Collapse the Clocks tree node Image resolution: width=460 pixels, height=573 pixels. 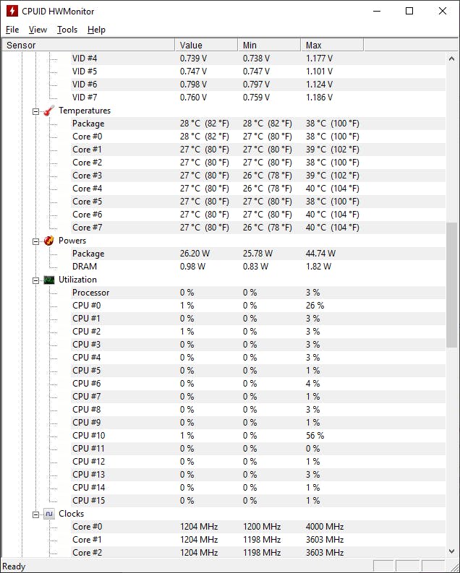point(35,514)
